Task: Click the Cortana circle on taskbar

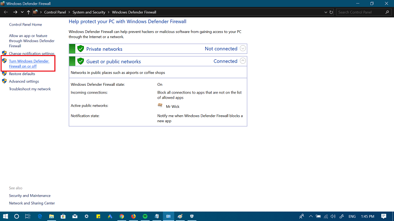Action: click(x=17, y=216)
